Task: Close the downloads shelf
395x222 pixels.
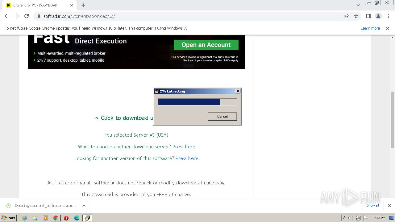Action: [x=389, y=205]
